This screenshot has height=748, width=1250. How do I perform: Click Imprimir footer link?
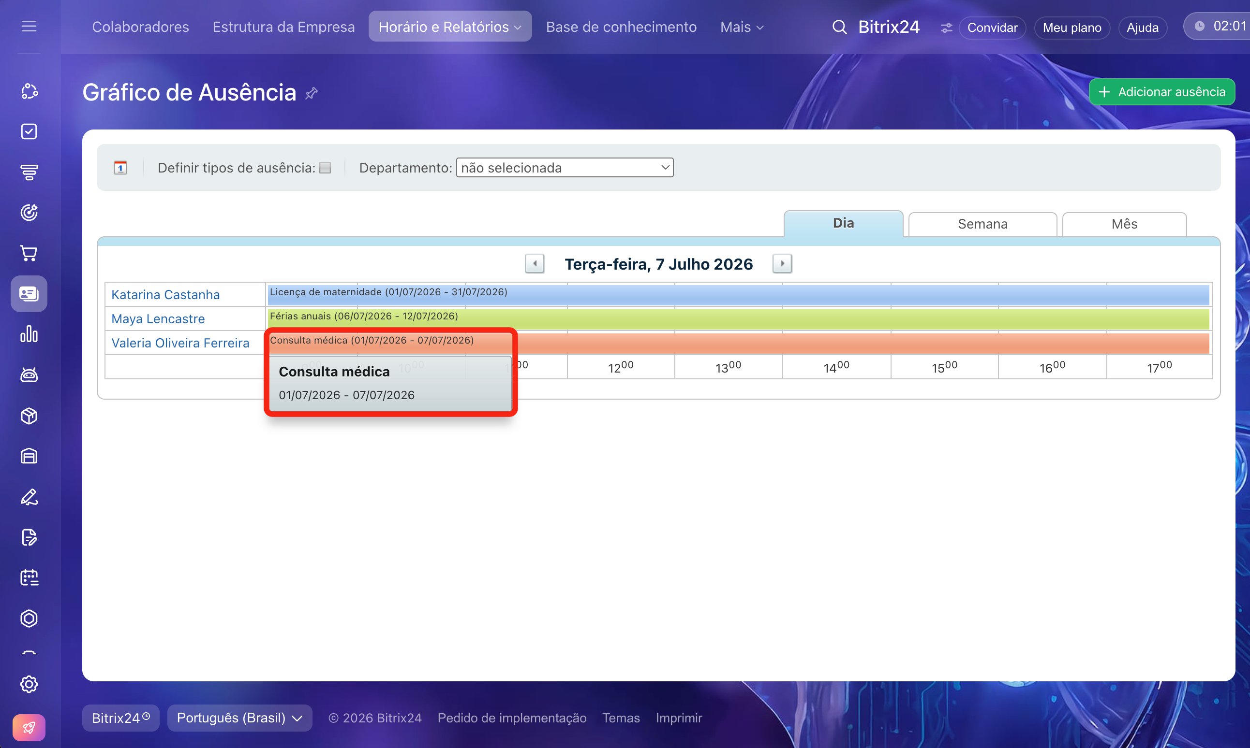679,718
